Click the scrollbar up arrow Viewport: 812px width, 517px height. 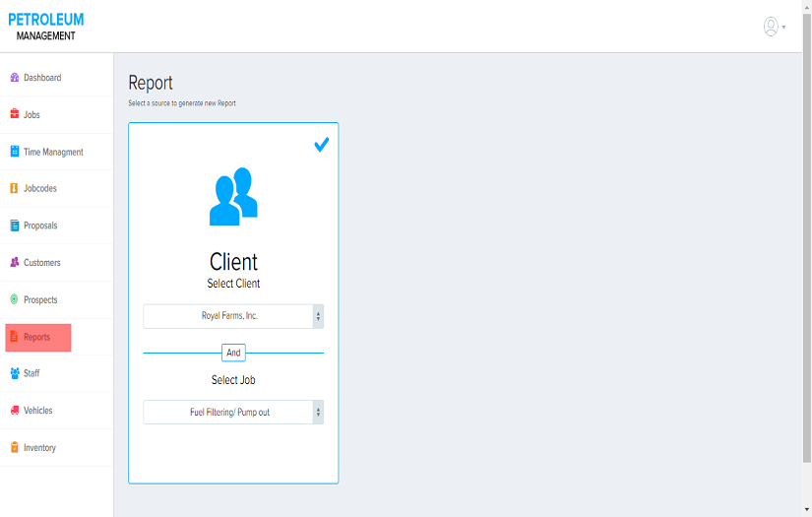click(x=807, y=6)
